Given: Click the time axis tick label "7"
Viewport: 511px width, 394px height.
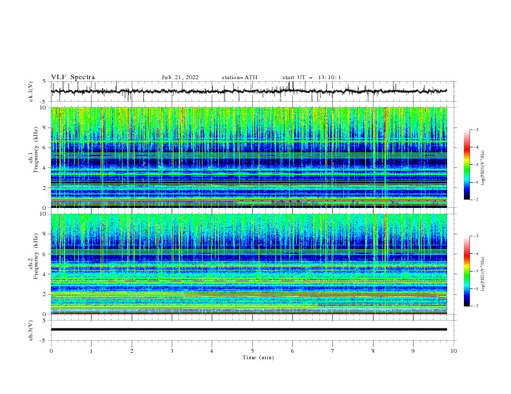Looking at the screenshot, I should [x=333, y=351].
